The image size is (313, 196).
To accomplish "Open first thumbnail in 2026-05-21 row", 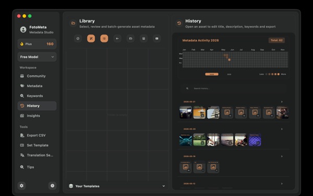I will pyautogui.click(x=186, y=112).
